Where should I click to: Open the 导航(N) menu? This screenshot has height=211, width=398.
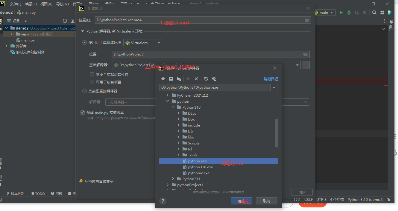[62, 4]
